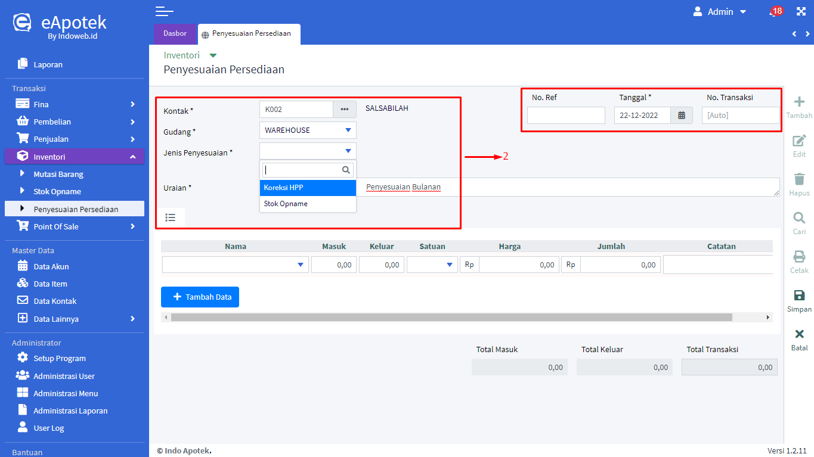Open the Satuan unit dropdown
This screenshot has height=457, width=814.
pos(432,265)
